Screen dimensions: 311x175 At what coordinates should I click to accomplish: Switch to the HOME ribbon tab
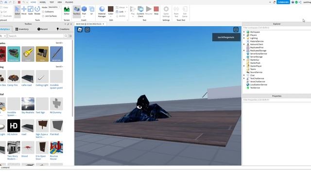(34, 2)
